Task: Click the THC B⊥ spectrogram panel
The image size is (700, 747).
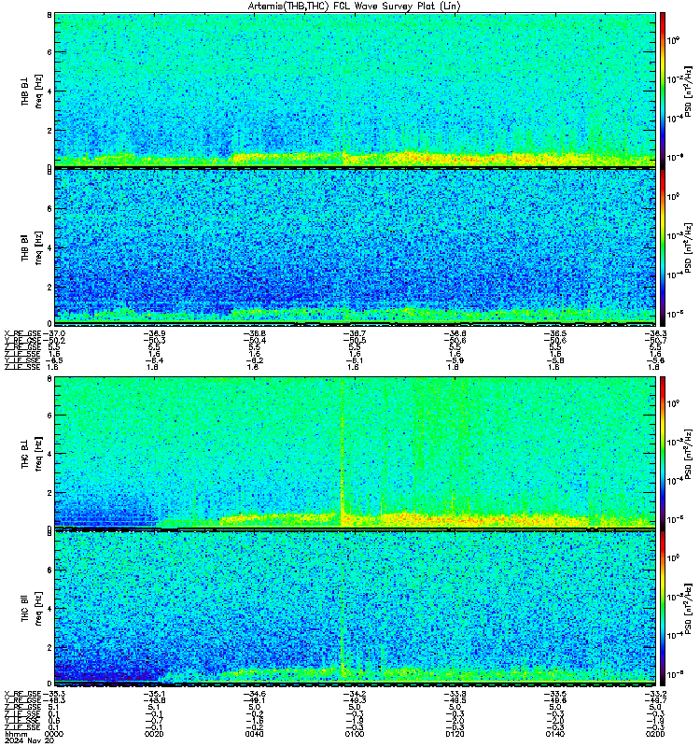Action: (x=355, y=452)
